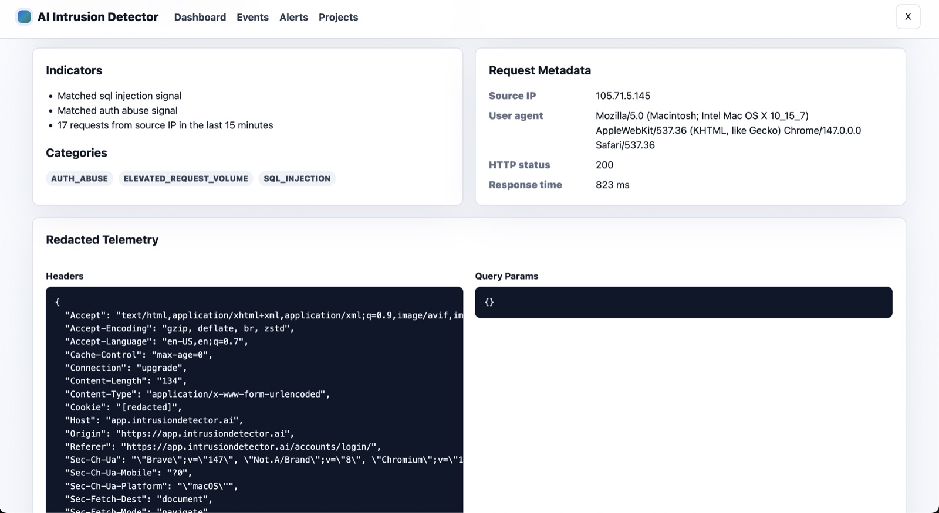The image size is (939, 513).
Task: Go to the Dashboard nav item
Action: click(x=200, y=17)
